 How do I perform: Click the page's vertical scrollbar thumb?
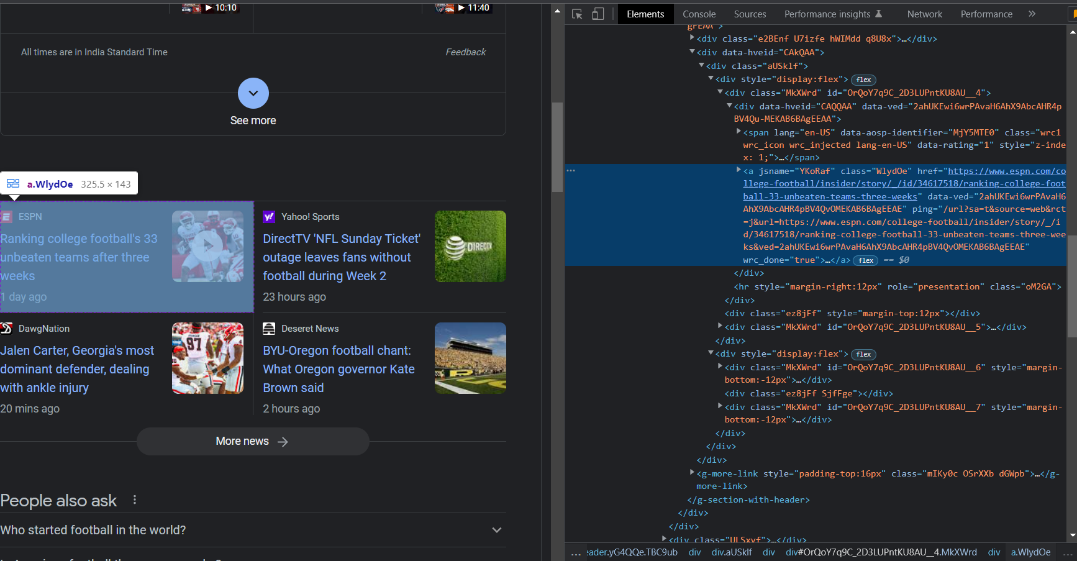[x=557, y=146]
